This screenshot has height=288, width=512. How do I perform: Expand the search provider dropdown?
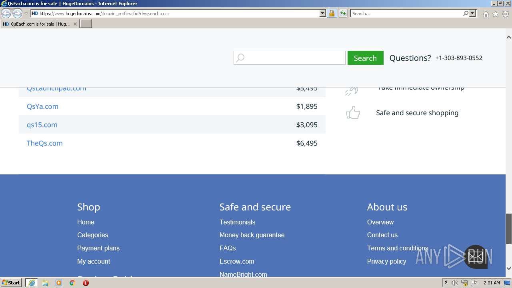pos(472,13)
